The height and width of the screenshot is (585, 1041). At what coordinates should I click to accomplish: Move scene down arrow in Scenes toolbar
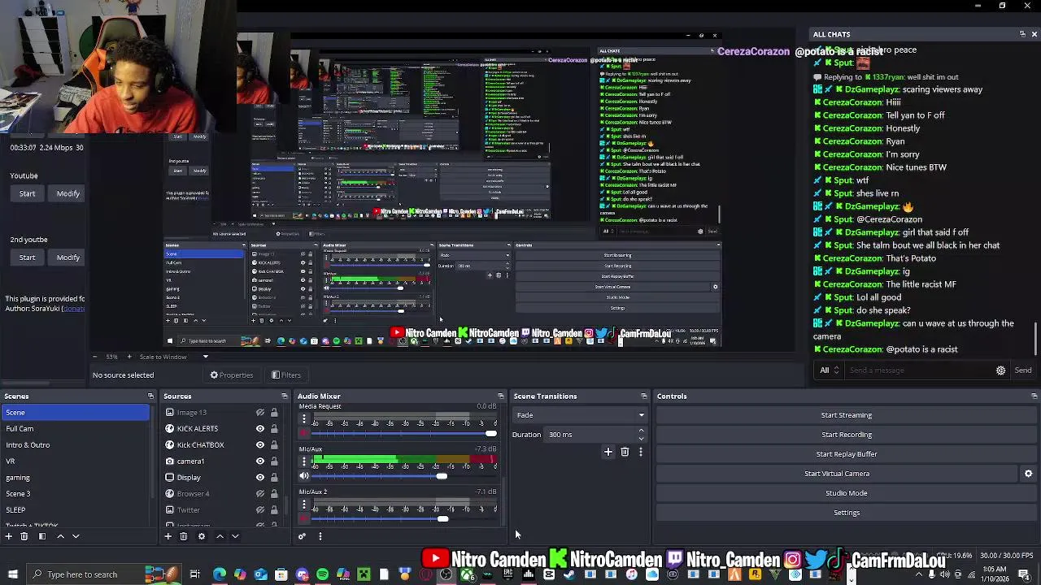76,536
